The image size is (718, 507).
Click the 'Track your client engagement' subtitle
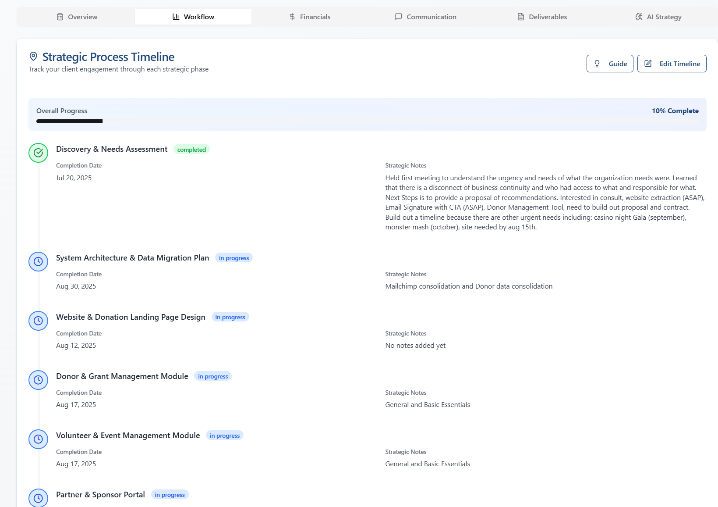pyautogui.click(x=118, y=69)
